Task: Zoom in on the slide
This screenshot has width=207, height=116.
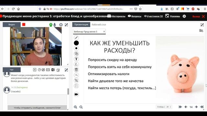Action: point(75,107)
